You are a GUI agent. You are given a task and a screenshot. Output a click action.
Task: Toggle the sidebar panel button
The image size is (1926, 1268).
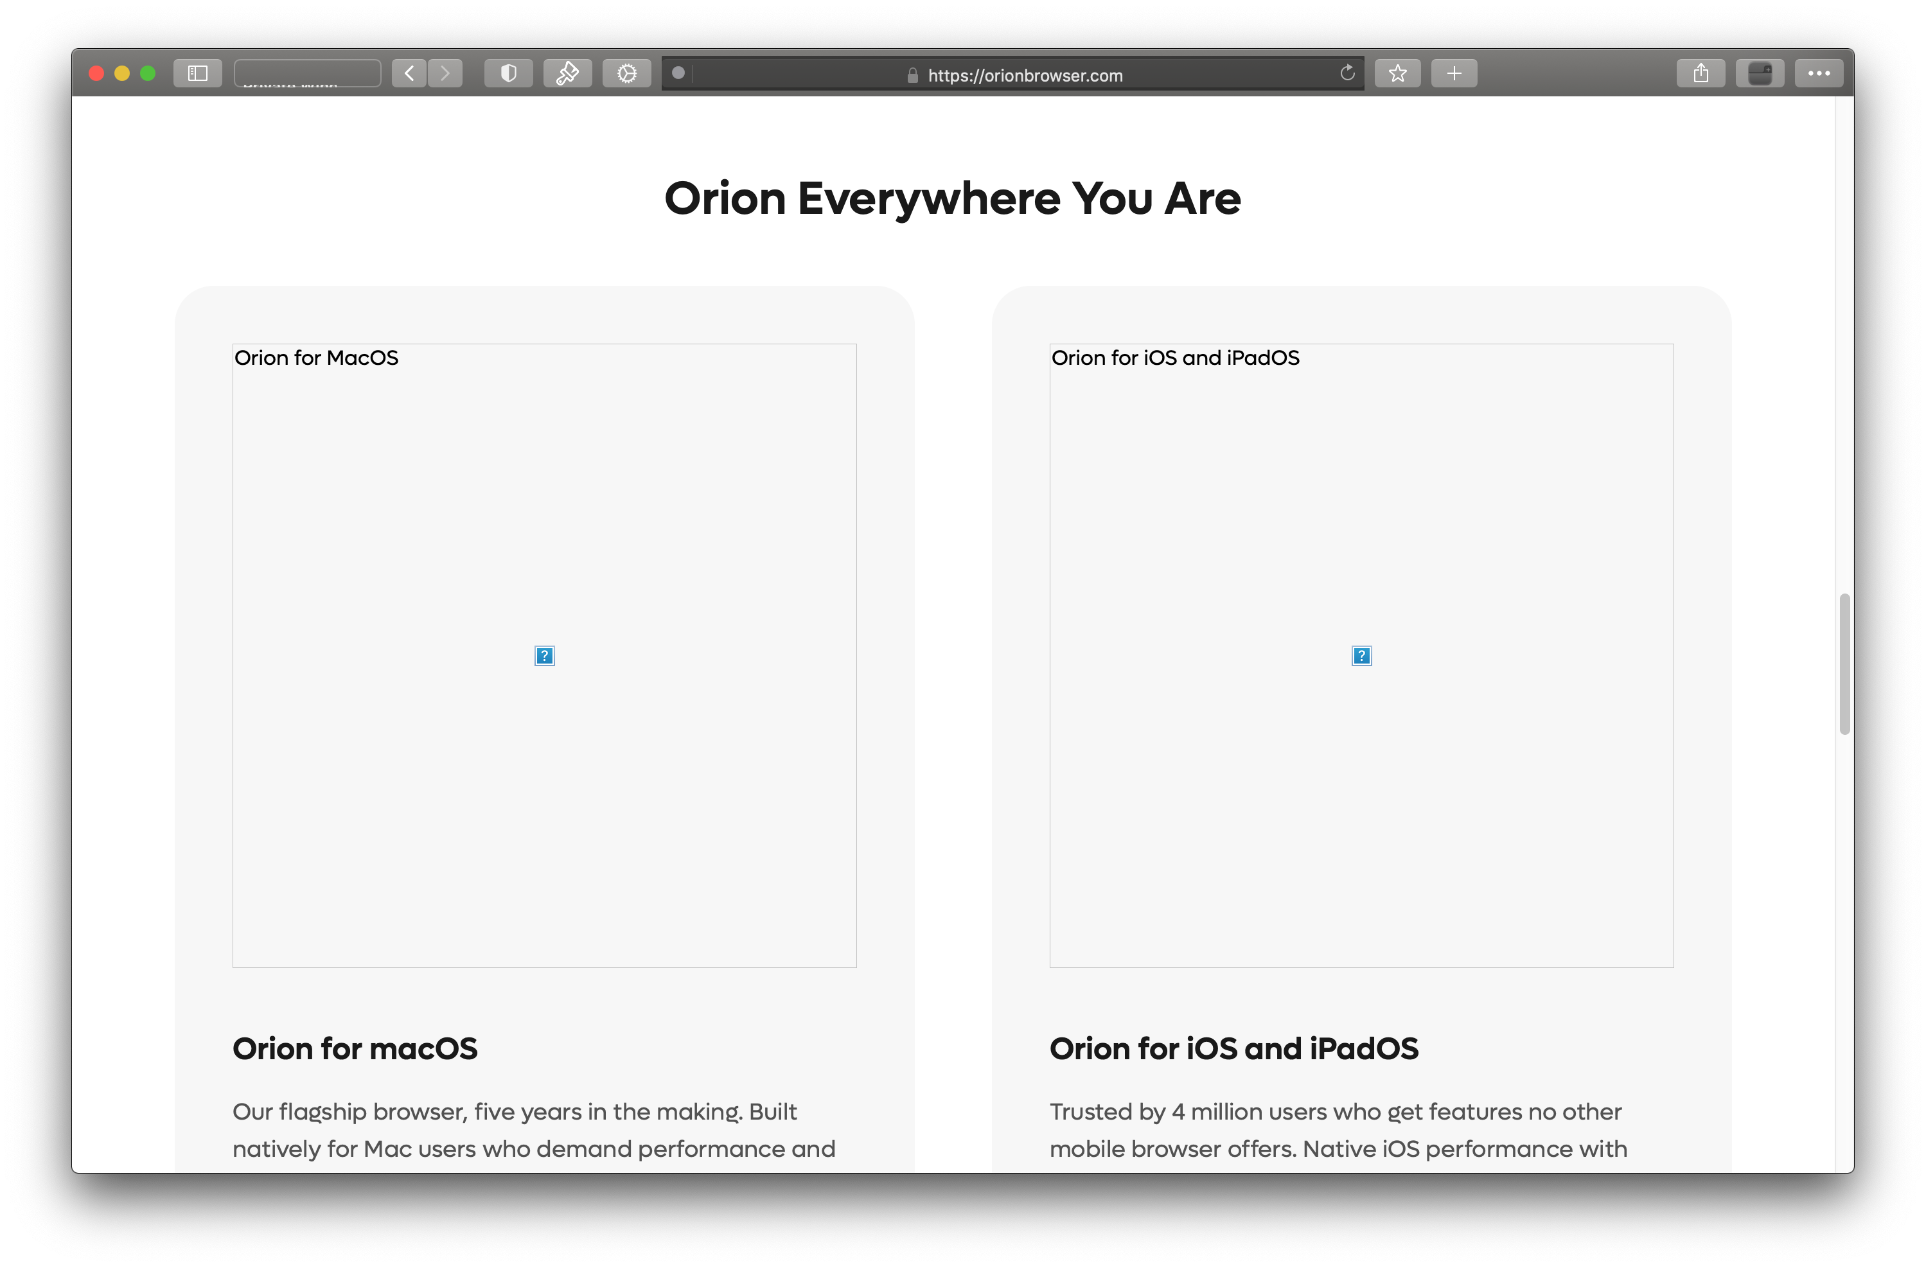click(197, 74)
